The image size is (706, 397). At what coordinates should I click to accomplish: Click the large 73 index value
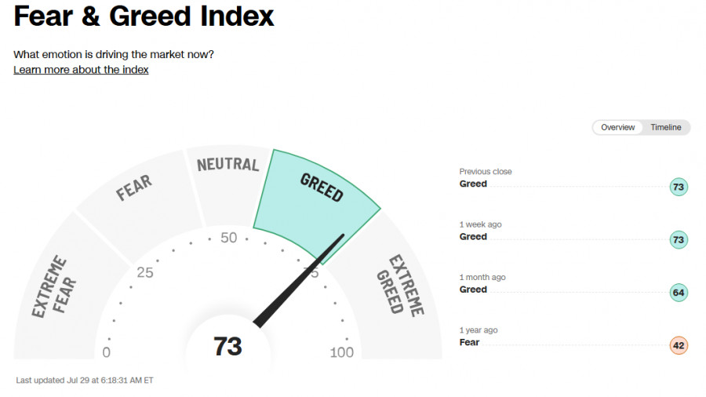(x=227, y=346)
